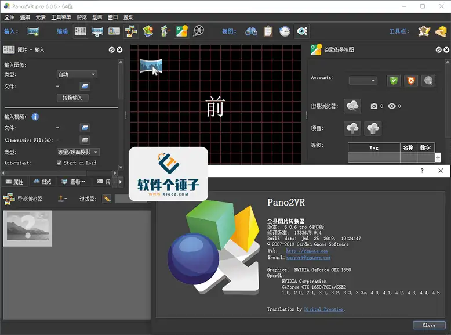Close the About Pano2VR dialog with Close button
The image size is (451, 335).
tap(429, 325)
